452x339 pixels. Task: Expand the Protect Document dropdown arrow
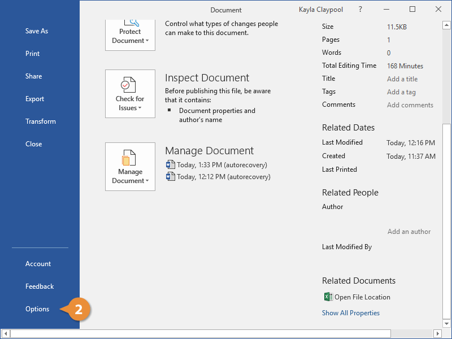point(147,41)
